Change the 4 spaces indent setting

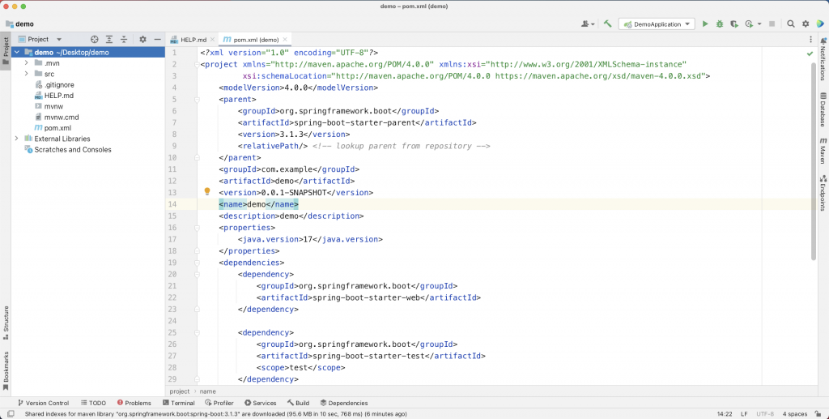point(795,413)
